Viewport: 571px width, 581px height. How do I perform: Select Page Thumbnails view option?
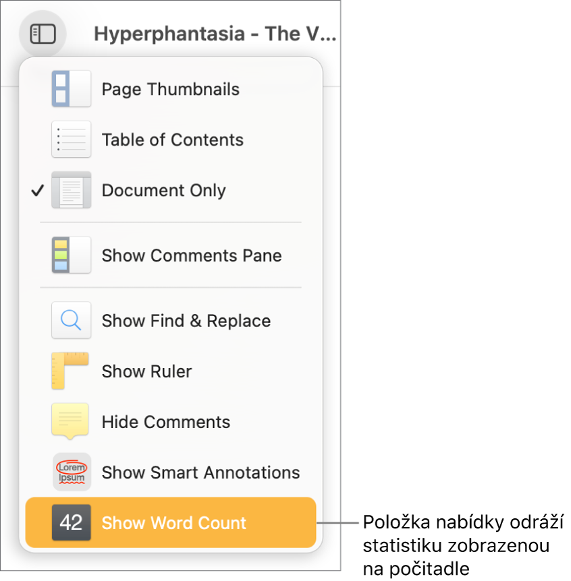click(170, 89)
